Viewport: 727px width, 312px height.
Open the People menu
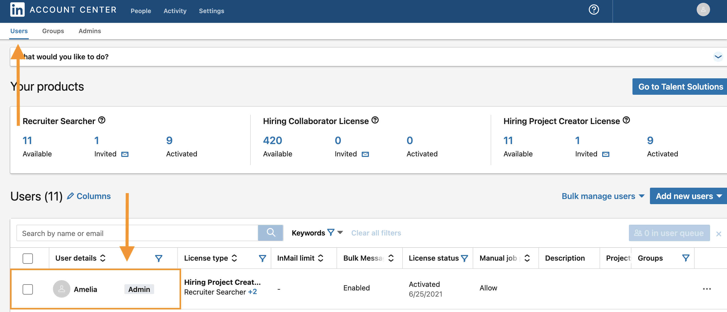point(141,11)
